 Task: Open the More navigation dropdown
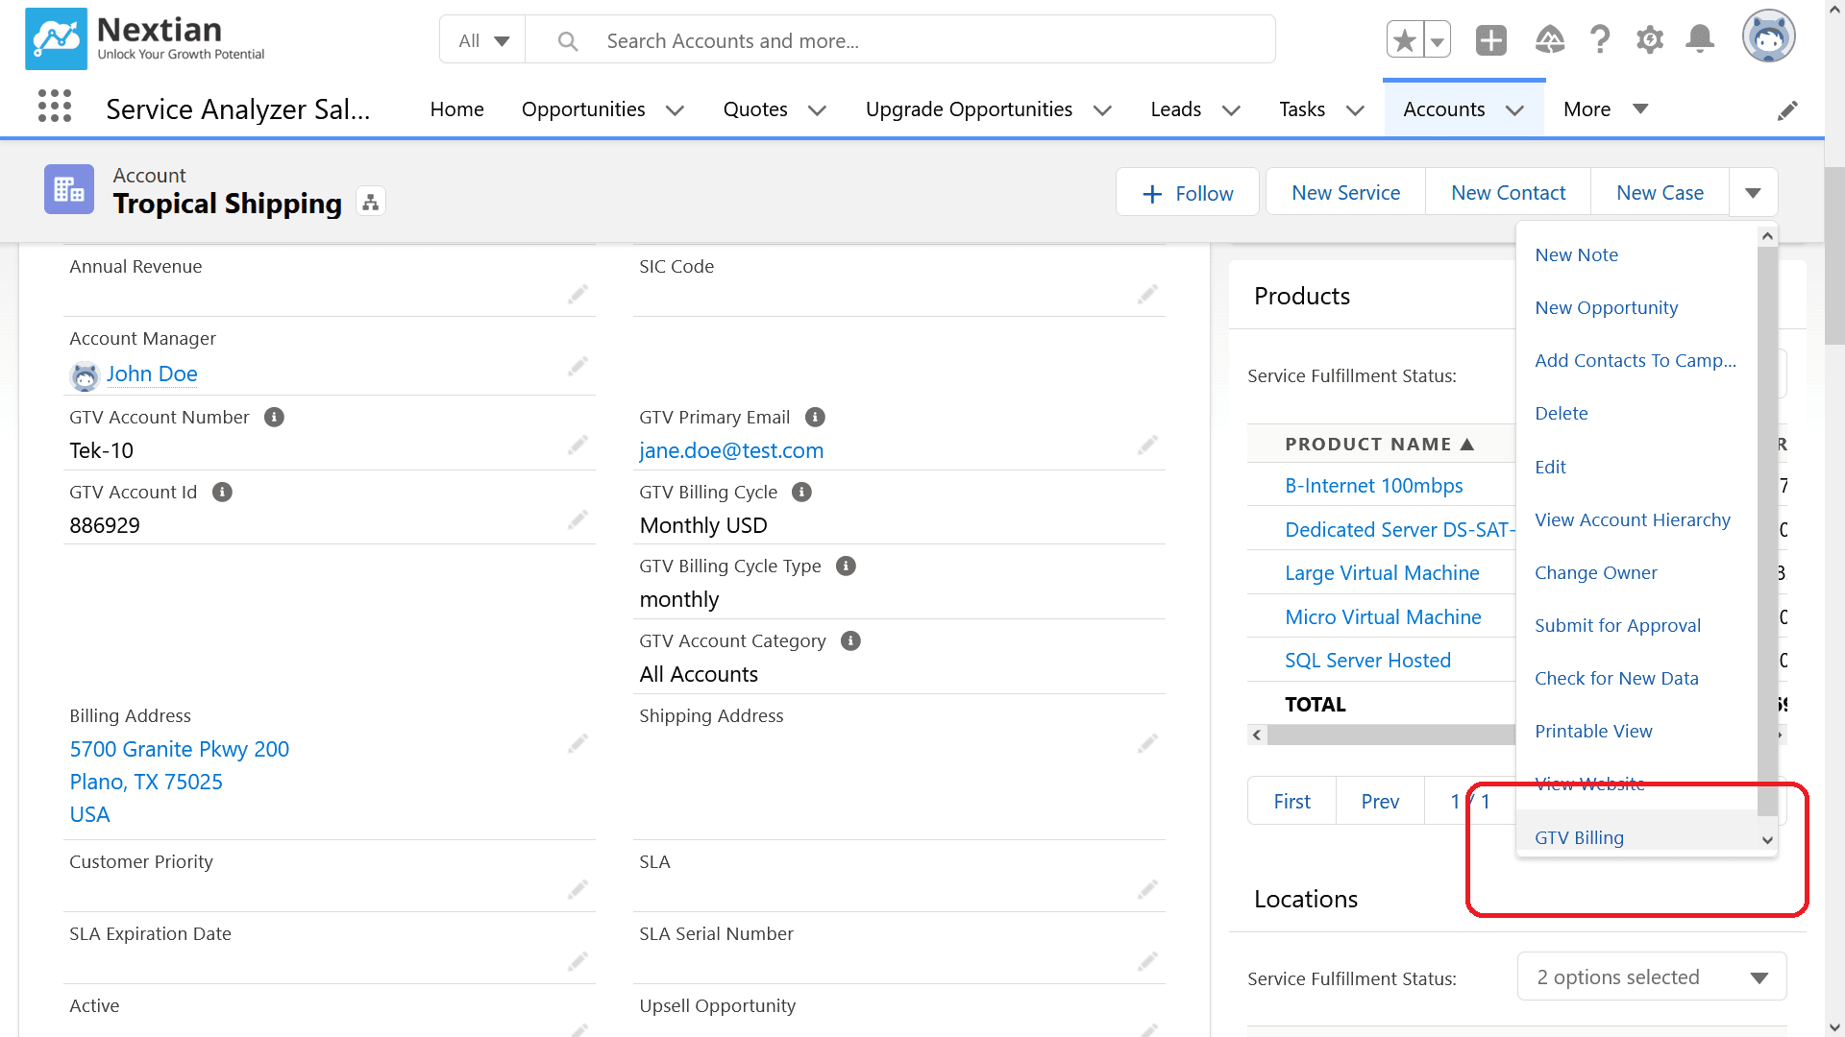pyautogui.click(x=1606, y=109)
